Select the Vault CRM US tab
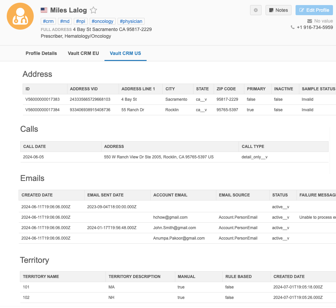Viewport: 336px width, 308px height. tap(125, 53)
